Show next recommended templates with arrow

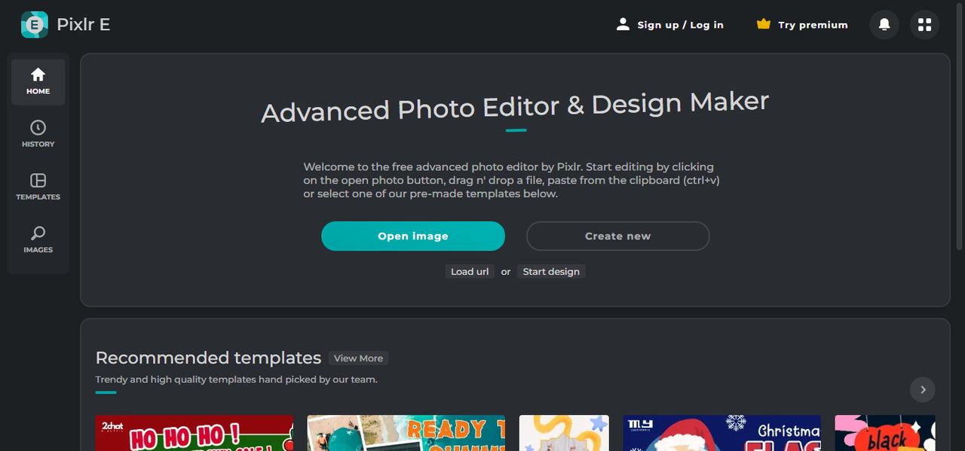[x=923, y=389]
